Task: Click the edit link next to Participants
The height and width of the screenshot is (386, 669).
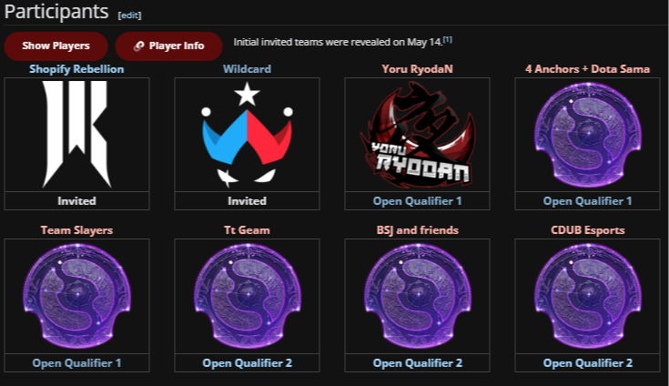Action: tap(129, 15)
